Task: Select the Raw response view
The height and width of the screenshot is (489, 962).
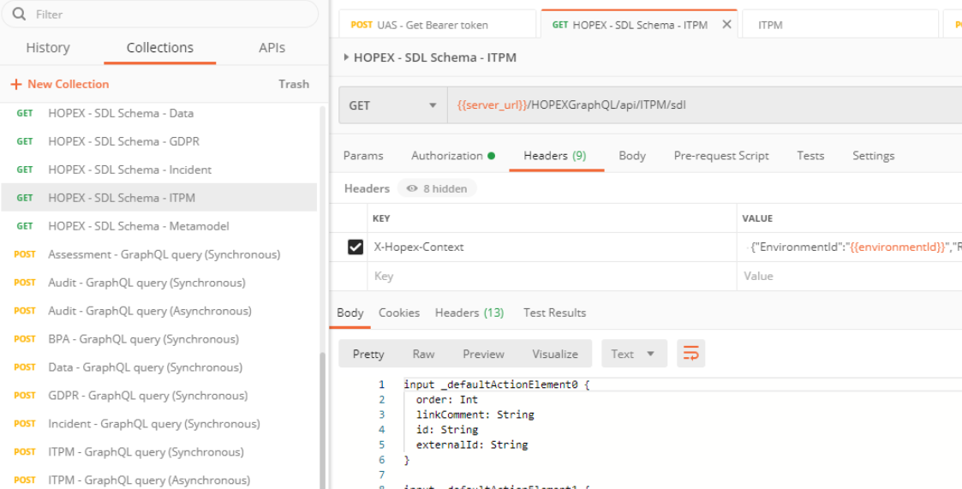Action: (x=423, y=354)
